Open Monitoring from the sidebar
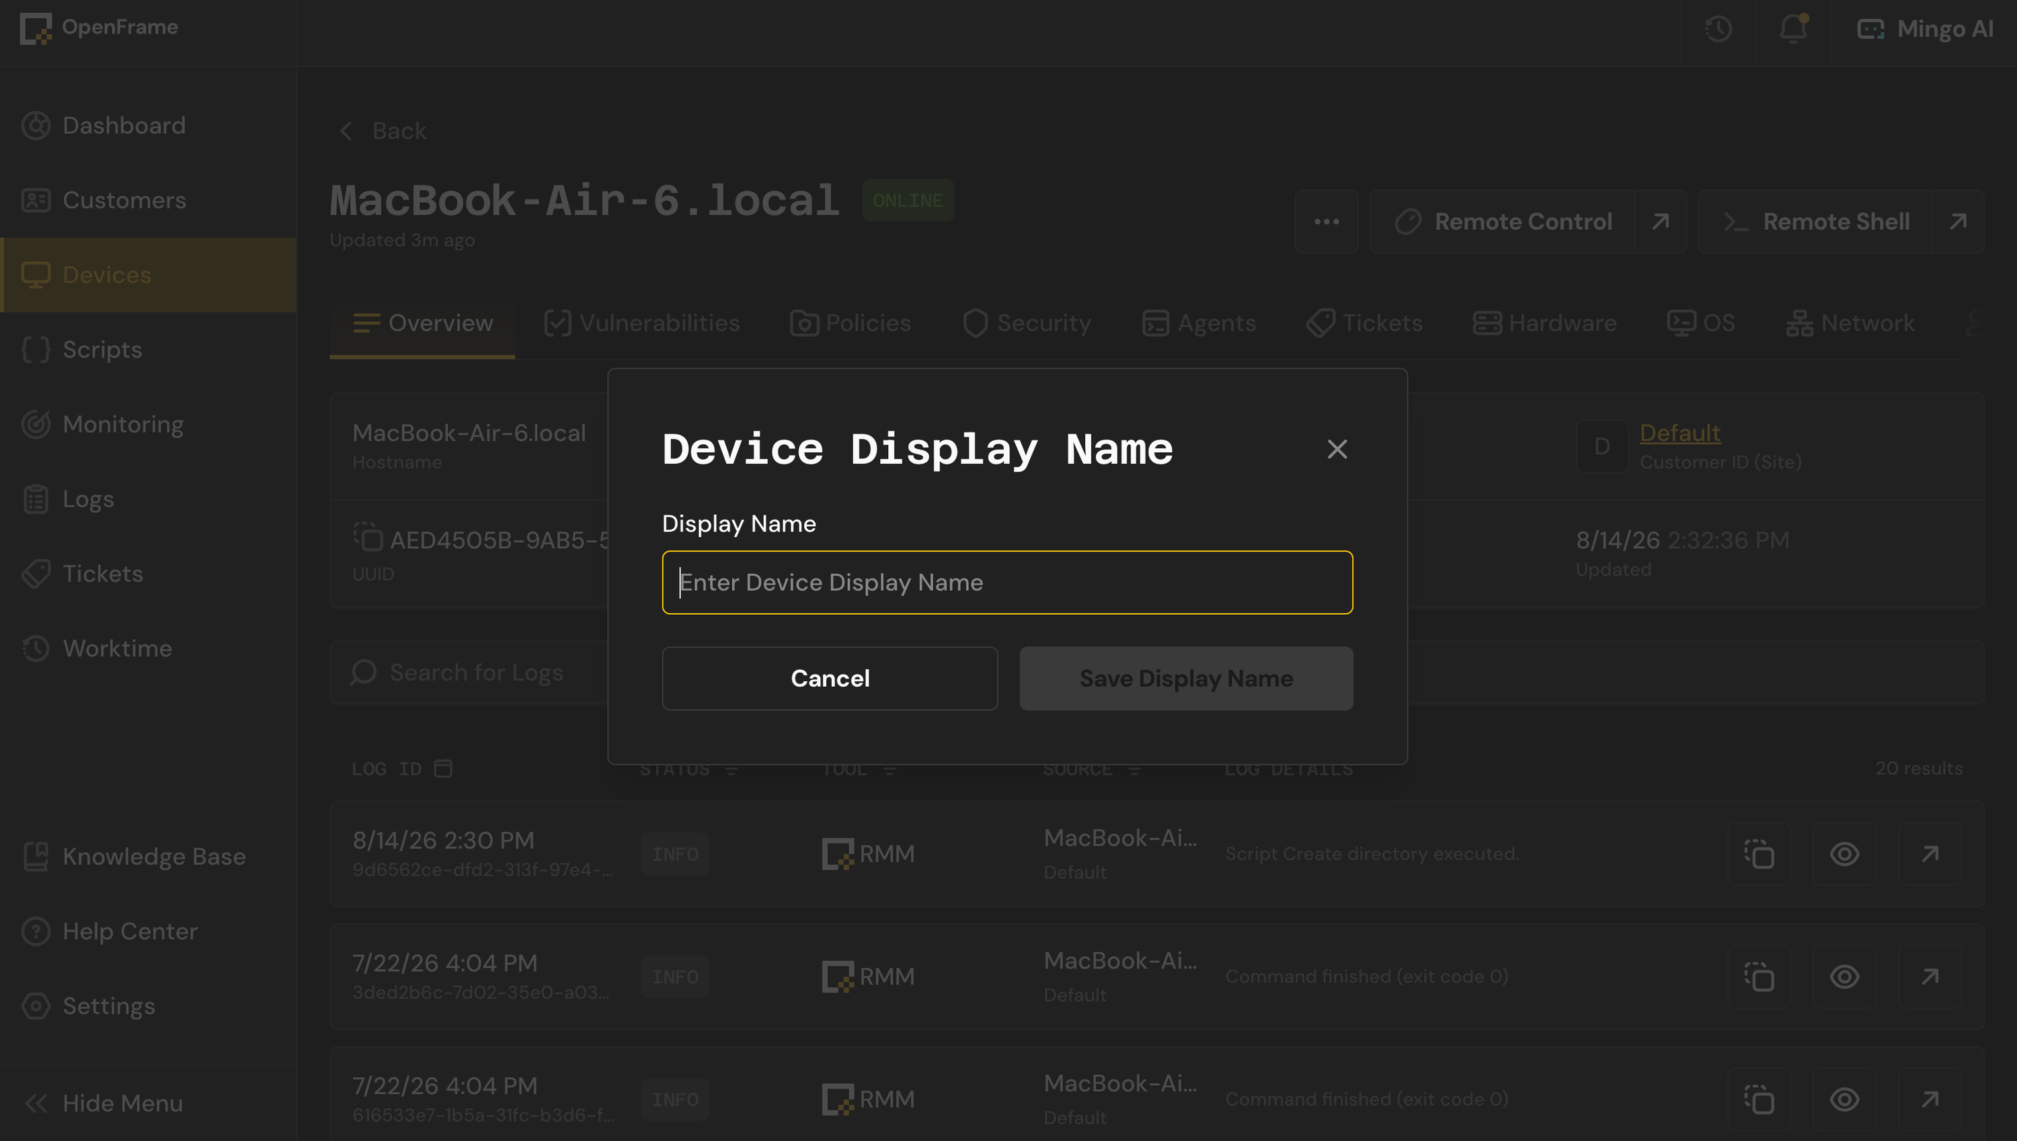 pyautogui.click(x=148, y=425)
